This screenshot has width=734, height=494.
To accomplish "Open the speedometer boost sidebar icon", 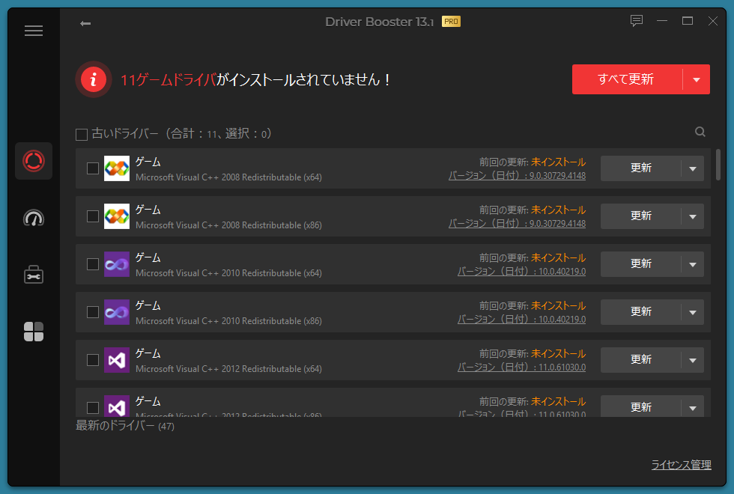I will click(x=34, y=218).
